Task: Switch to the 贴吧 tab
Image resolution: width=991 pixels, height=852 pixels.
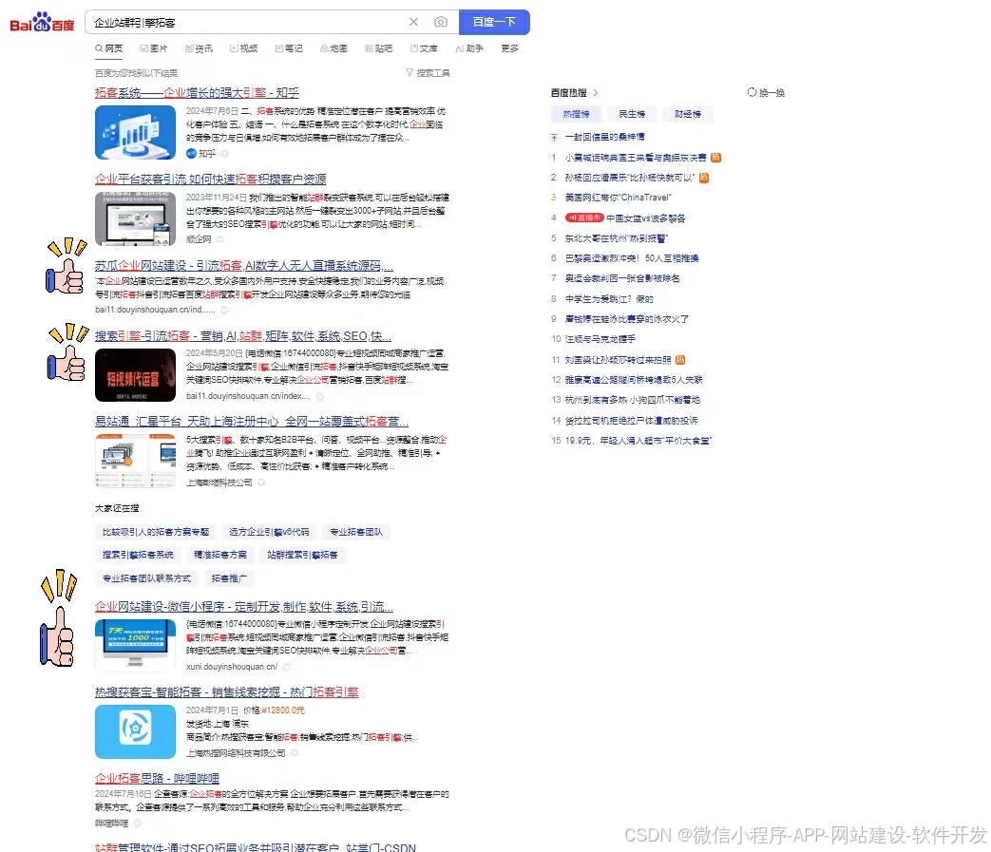Action: pyautogui.click(x=378, y=48)
